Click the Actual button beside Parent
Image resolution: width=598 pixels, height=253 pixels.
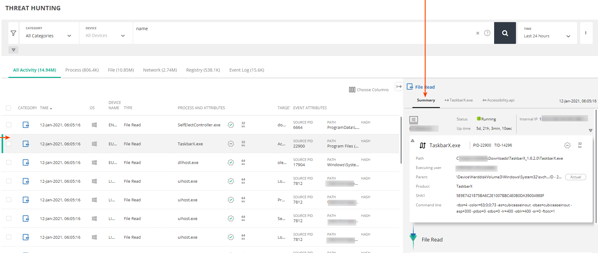point(575,177)
